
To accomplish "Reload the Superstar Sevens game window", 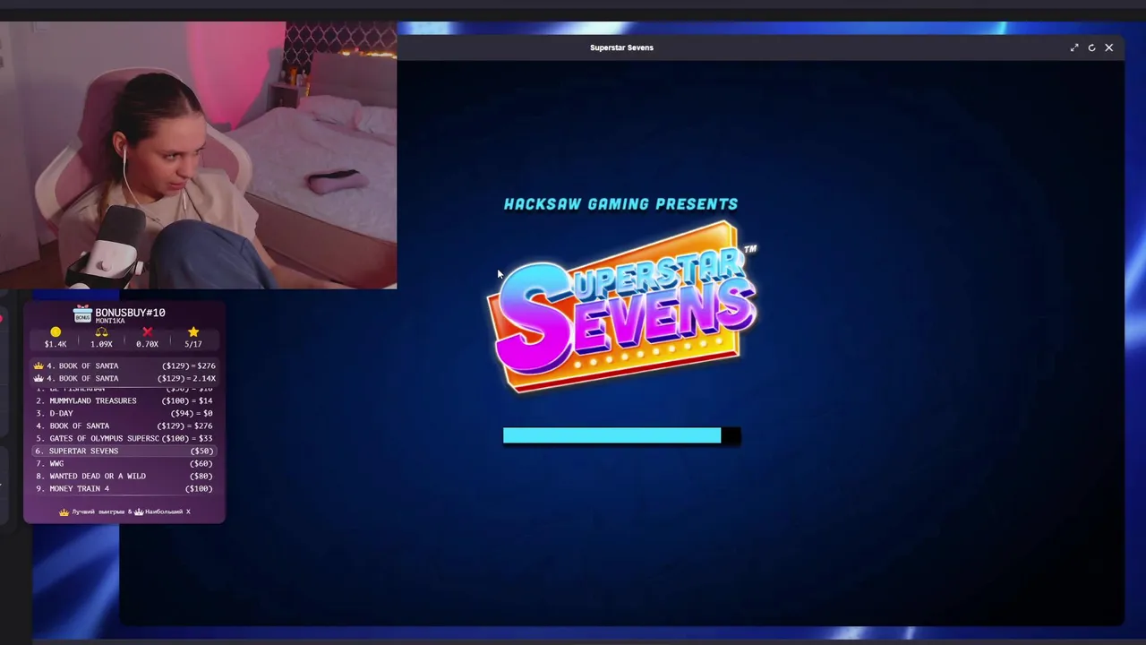I will click(1091, 47).
